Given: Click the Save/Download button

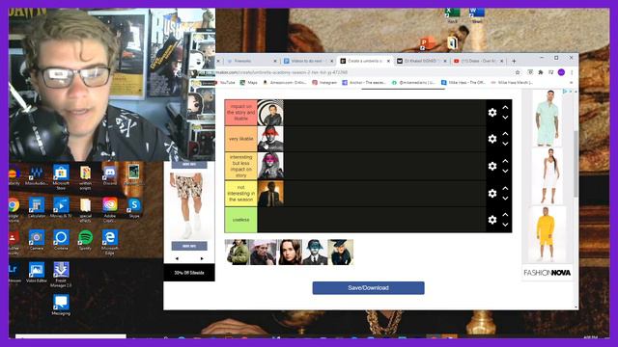Looking at the screenshot, I should click(369, 288).
